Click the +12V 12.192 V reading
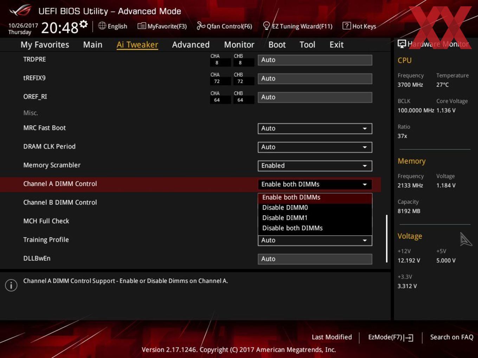This screenshot has height=358, width=478. (409, 261)
